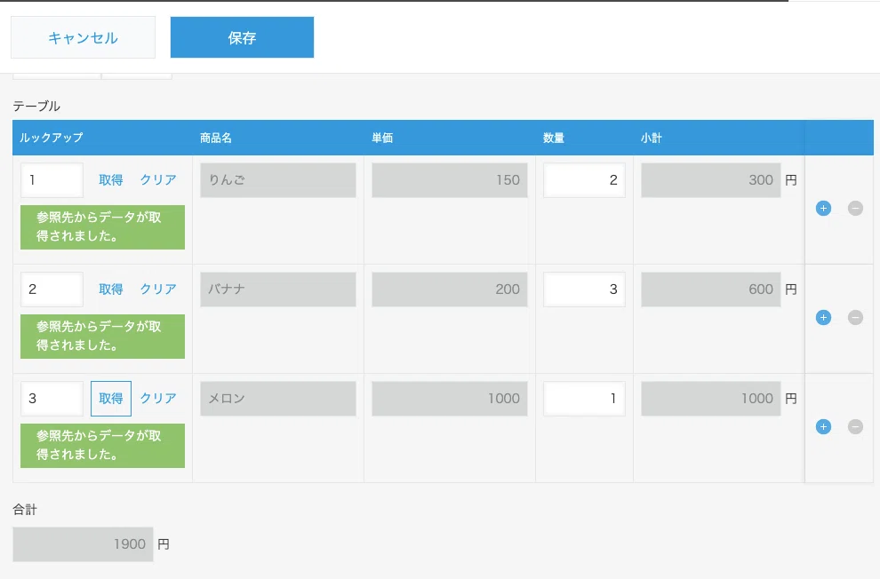Click 取得 for lookup value 1

click(x=110, y=180)
